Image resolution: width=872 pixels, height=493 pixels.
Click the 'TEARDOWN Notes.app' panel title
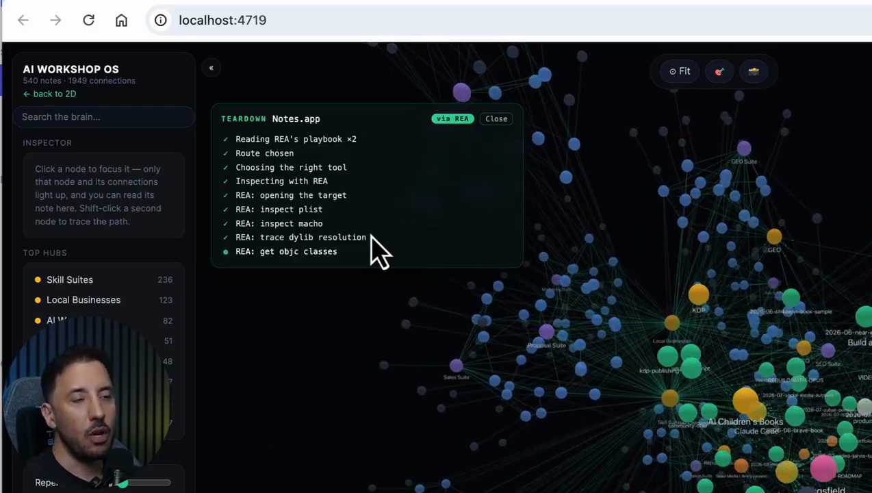(270, 118)
